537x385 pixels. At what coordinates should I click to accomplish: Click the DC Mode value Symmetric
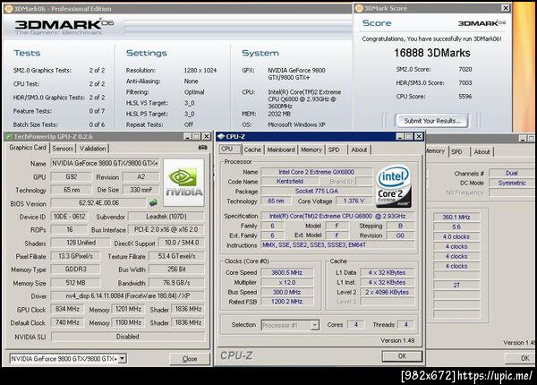512,183
